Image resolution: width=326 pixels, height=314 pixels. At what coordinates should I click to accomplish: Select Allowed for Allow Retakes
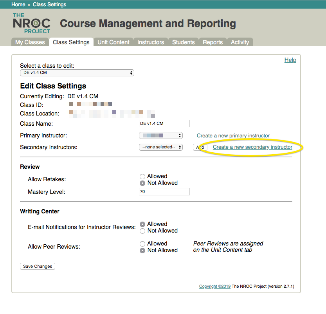coord(142,177)
